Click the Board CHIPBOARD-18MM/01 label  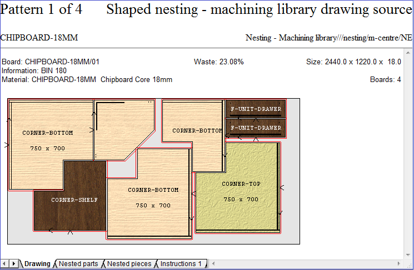[x=51, y=62]
